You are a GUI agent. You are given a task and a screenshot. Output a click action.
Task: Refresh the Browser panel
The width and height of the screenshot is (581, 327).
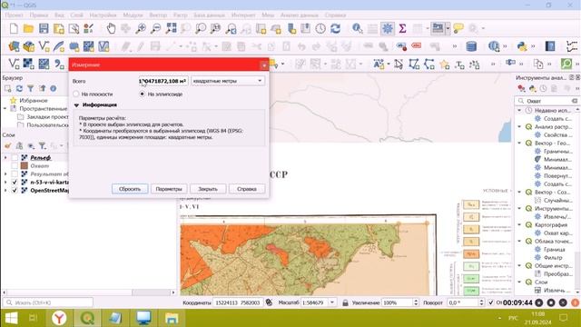coord(19,89)
